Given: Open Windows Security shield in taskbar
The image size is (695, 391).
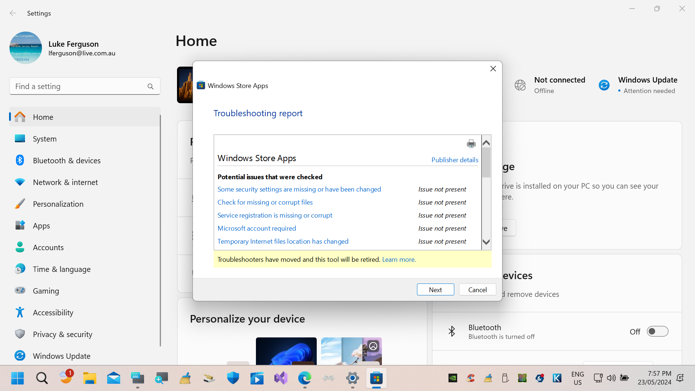Looking at the screenshot, I should point(233,378).
